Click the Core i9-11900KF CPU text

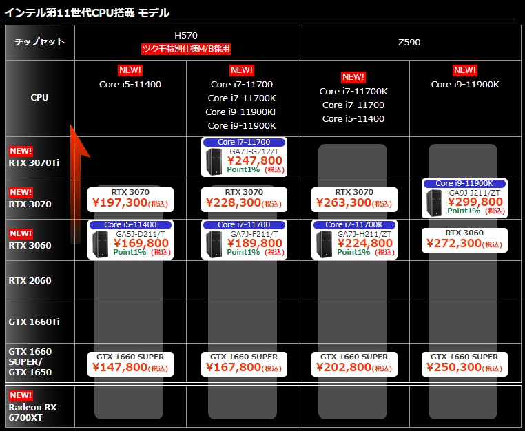coord(242,112)
